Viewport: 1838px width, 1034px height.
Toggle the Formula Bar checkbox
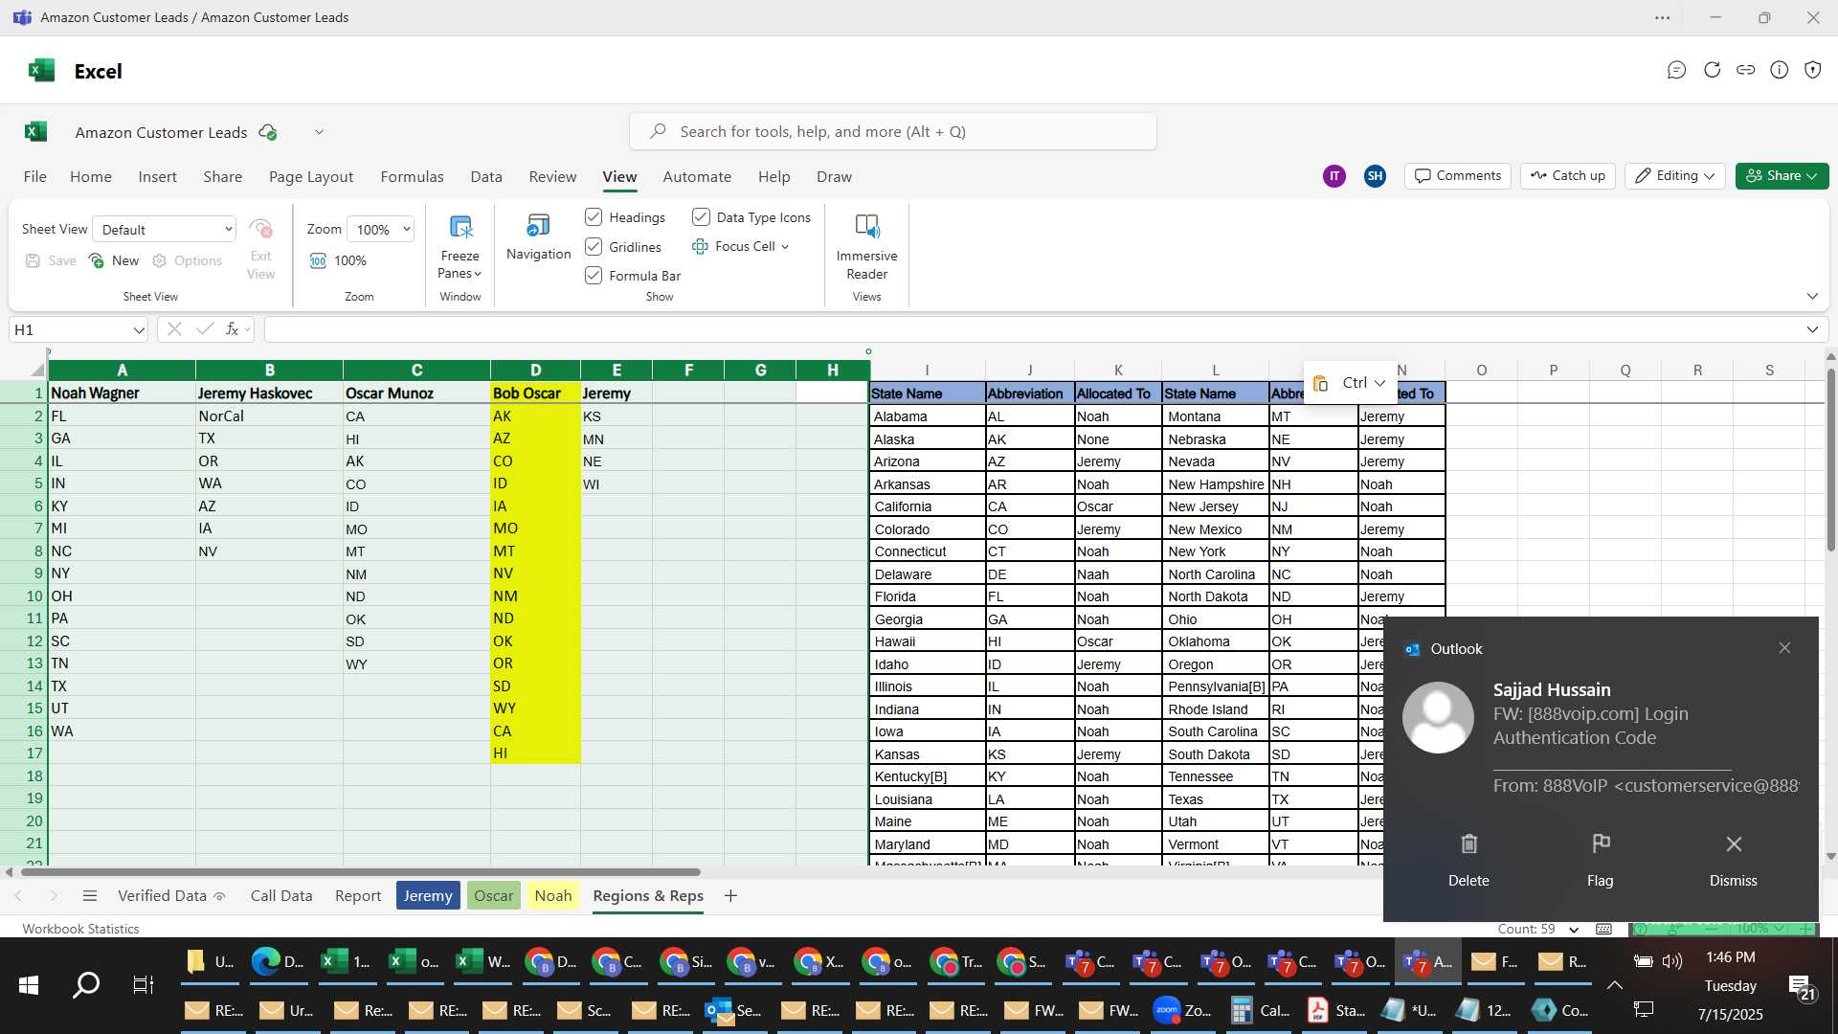(x=594, y=276)
